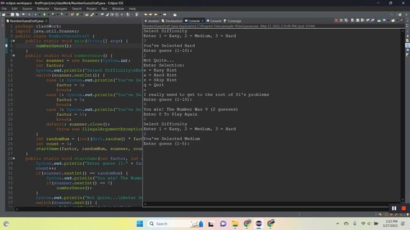Toggle Word Wrap in Console toolbar
Screen dimensions: 410x230
(x=363, y=20)
